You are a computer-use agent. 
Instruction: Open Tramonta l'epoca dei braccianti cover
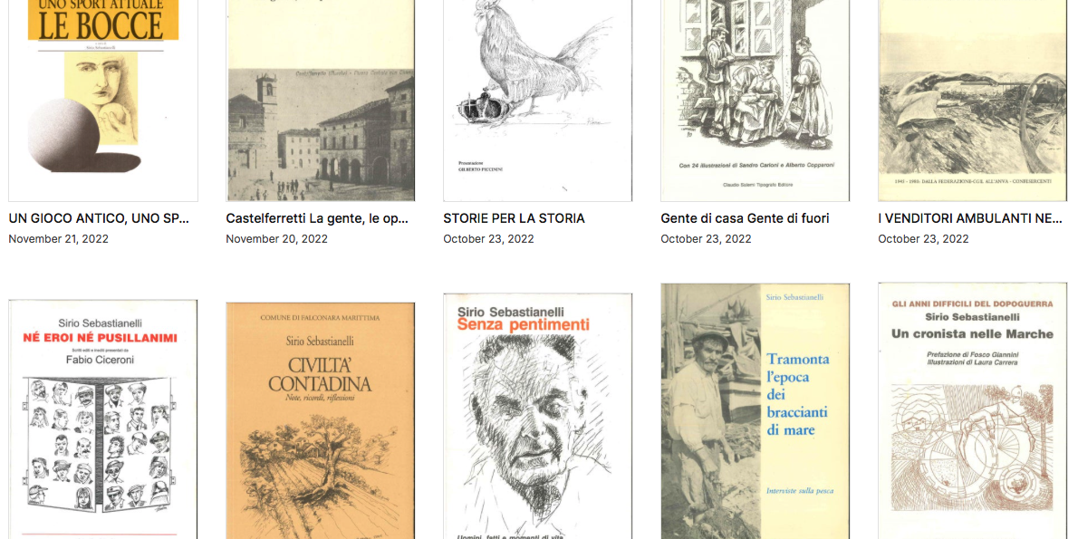pyautogui.click(x=755, y=411)
